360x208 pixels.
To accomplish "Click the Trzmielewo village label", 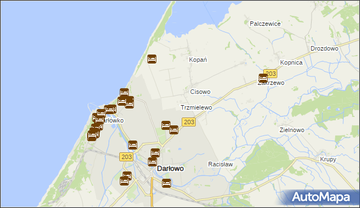I will (196, 107).
